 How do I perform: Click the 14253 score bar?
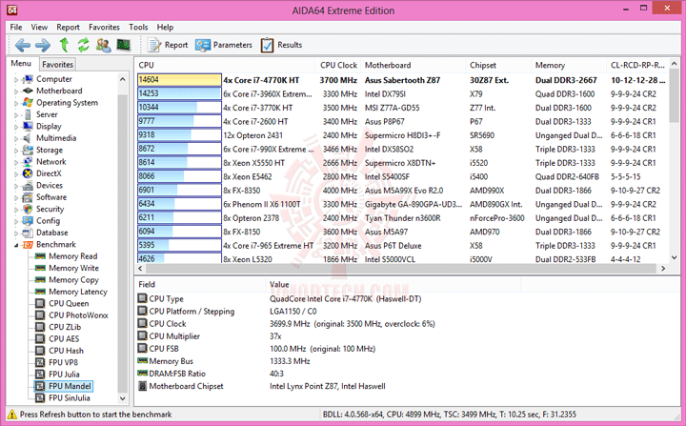(179, 93)
